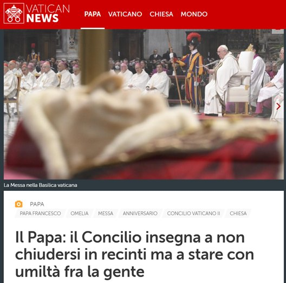The image size is (286, 283).
Task: Click the photo caption La Messa nella Basilica
Action: [40, 185]
